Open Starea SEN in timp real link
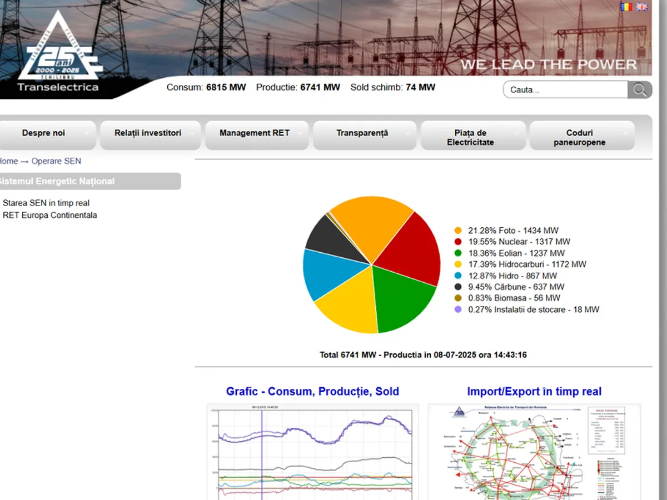Screen dimensions: 667x500 [x=46, y=203]
